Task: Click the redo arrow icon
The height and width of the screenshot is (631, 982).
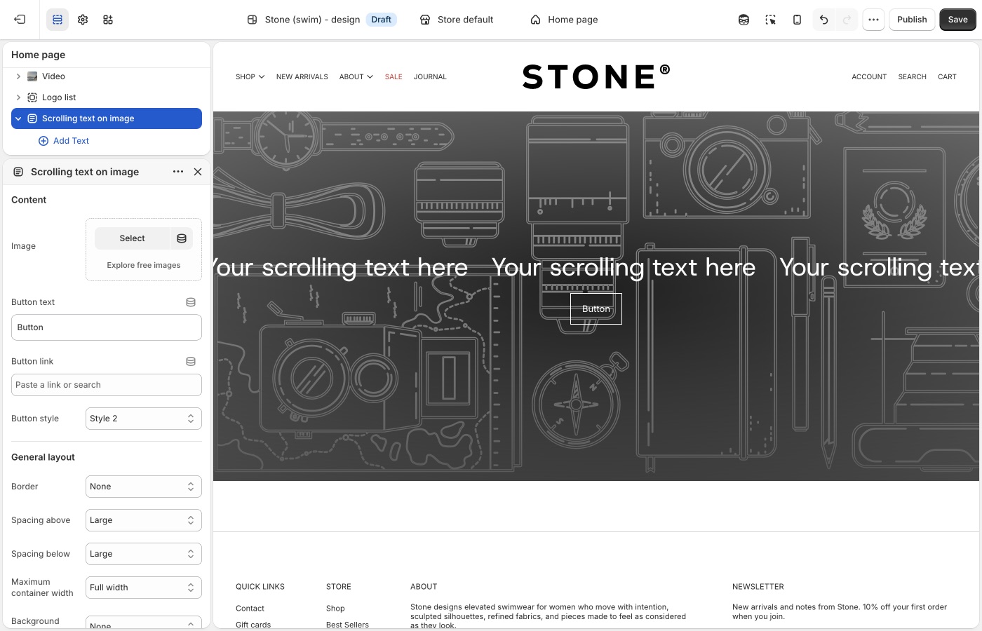Action: 847,20
